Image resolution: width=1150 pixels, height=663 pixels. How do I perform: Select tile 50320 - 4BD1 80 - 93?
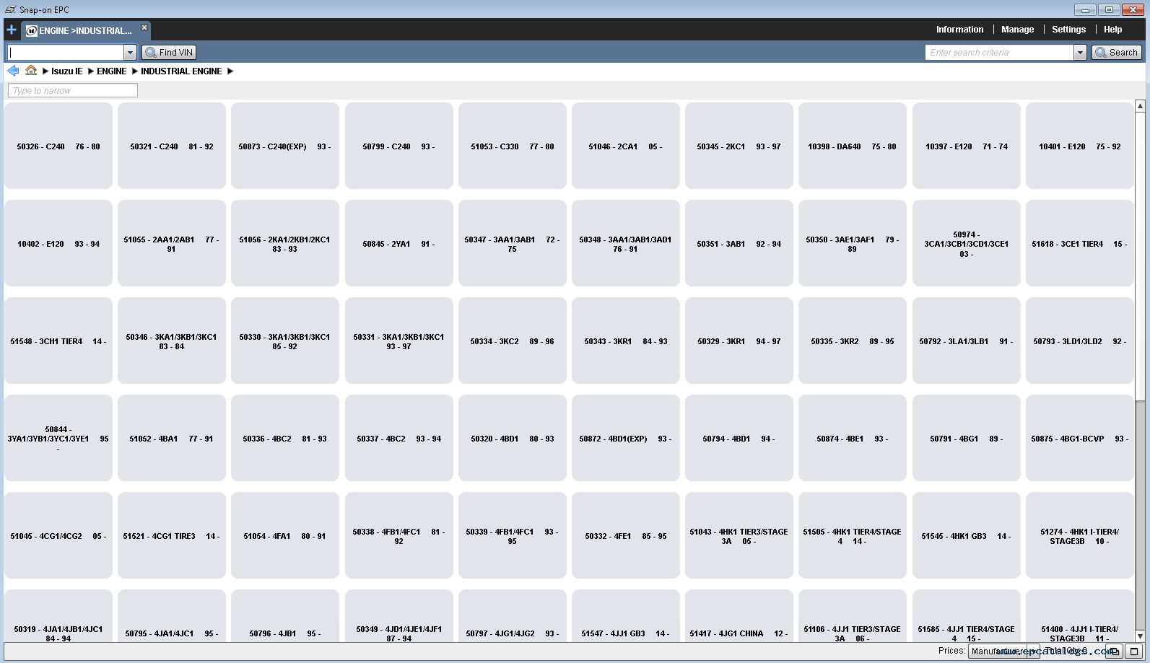(513, 438)
